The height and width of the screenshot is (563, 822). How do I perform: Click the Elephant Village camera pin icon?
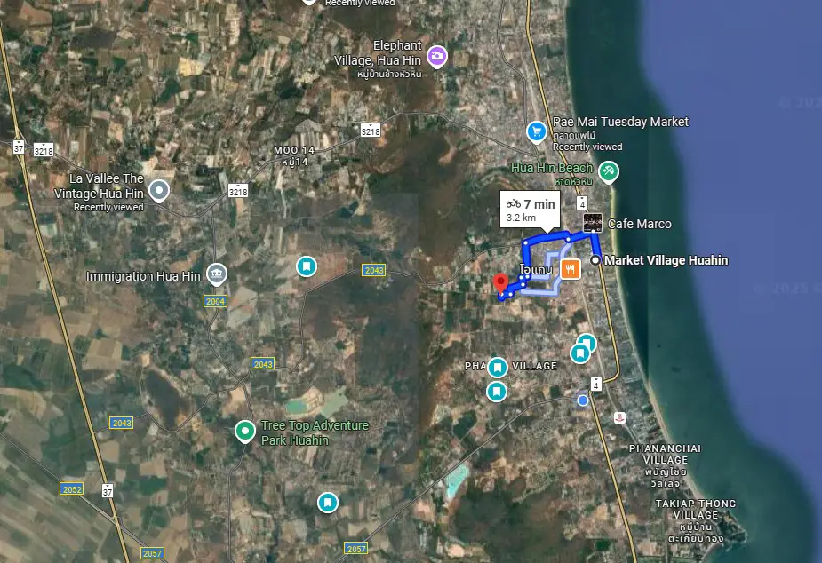[436, 57]
